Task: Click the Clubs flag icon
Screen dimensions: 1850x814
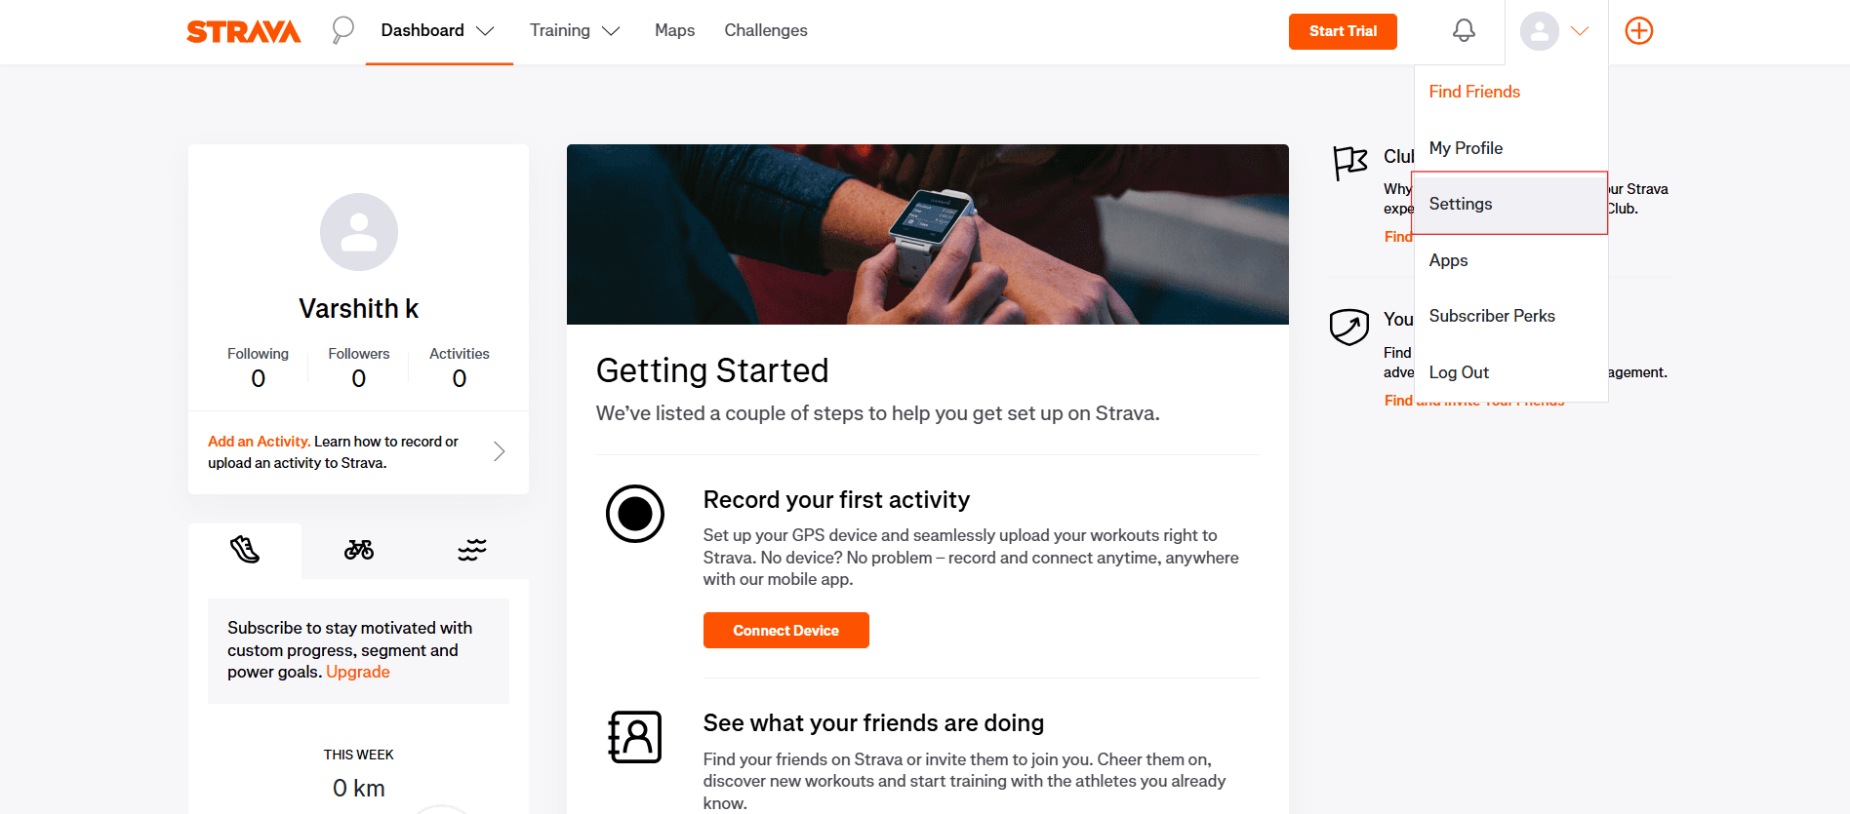Action: click(x=1350, y=163)
